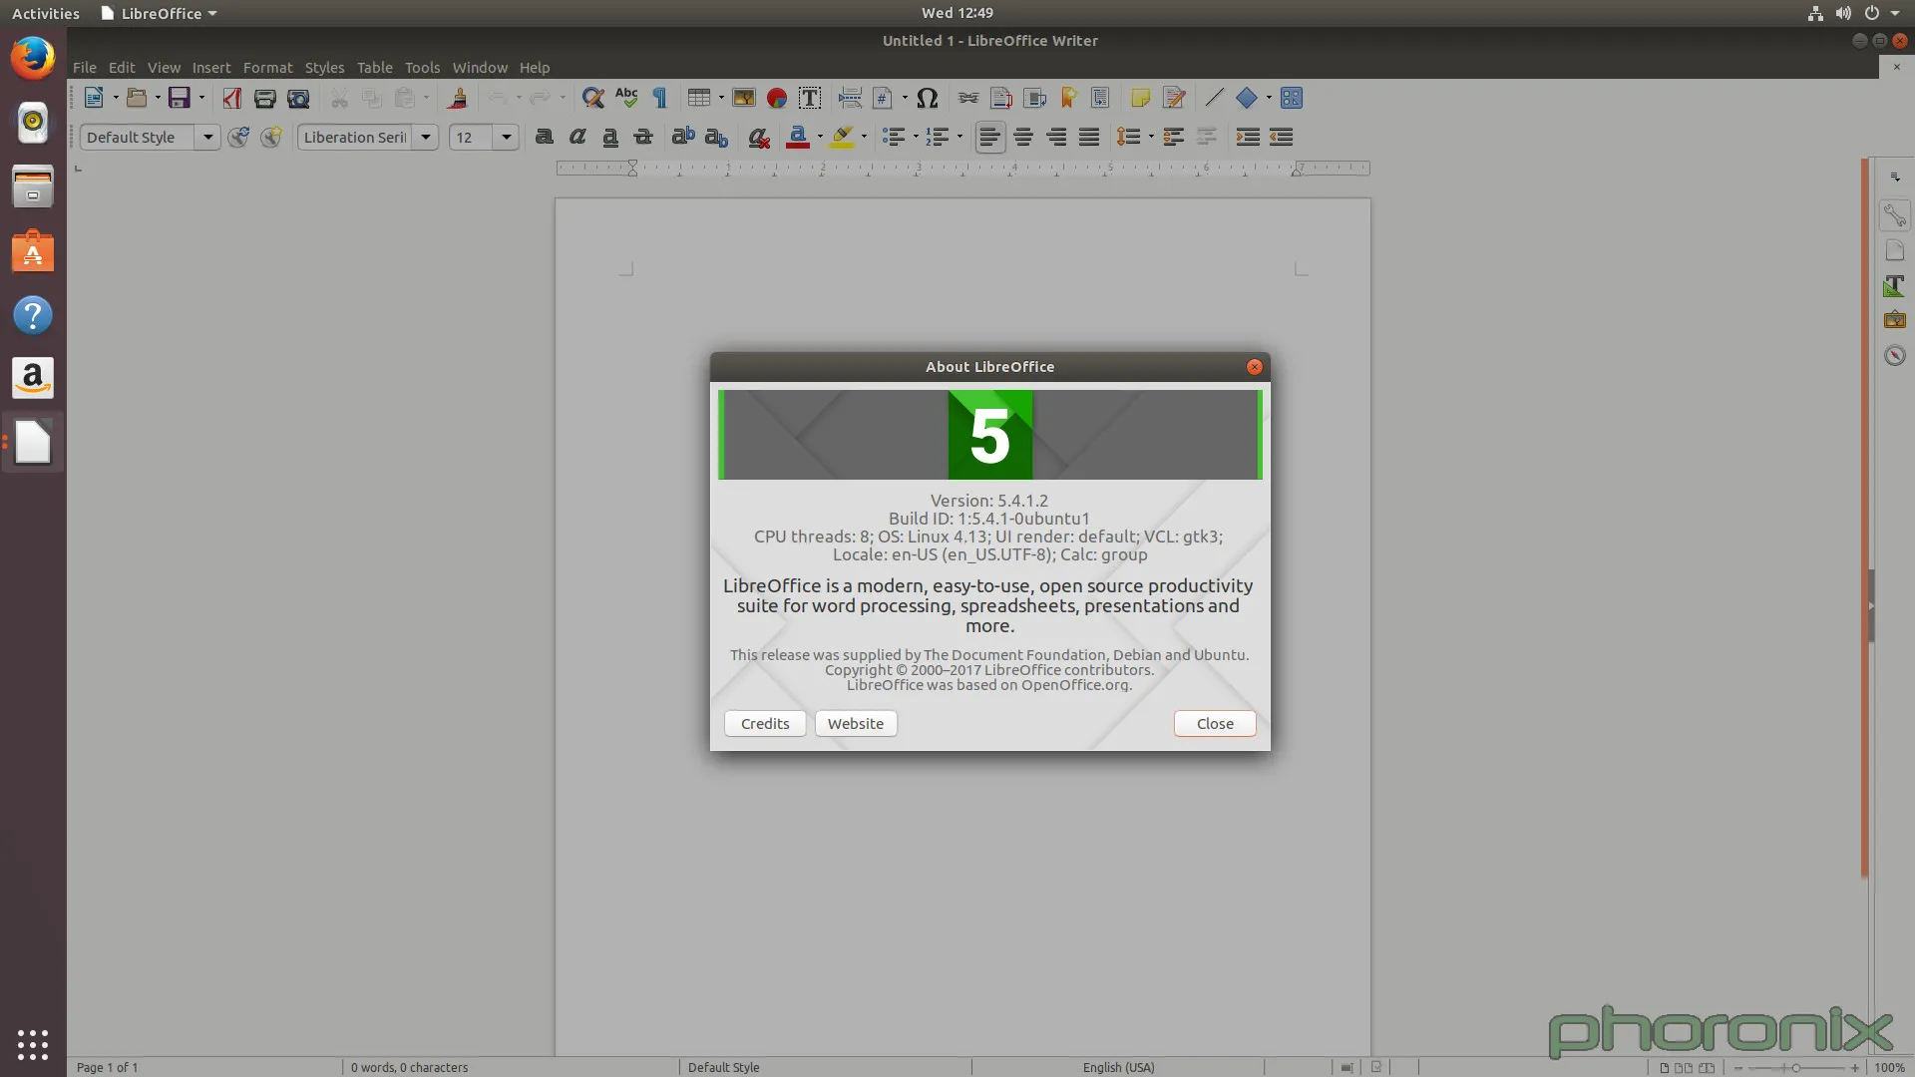The width and height of the screenshot is (1915, 1077).
Task: Expand Font Size dropdown arrow
Action: (x=507, y=137)
